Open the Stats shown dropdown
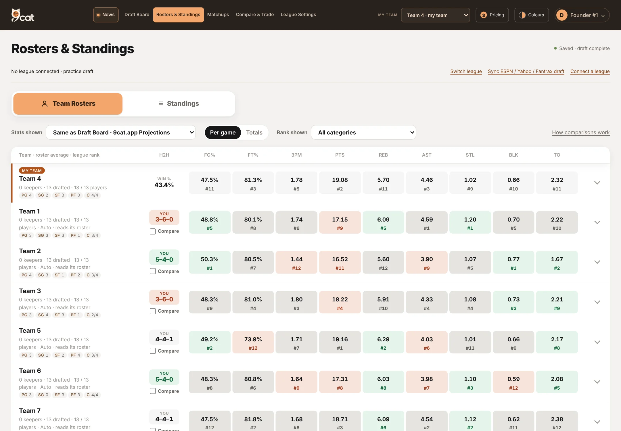Image resolution: width=621 pixels, height=431 pixels. pos(121,132)
